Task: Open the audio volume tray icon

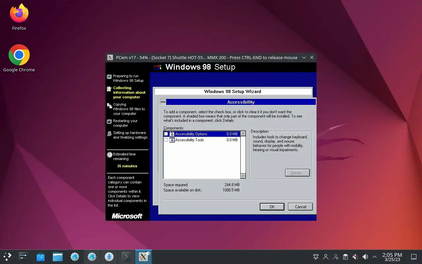Action: coord(365,257)
